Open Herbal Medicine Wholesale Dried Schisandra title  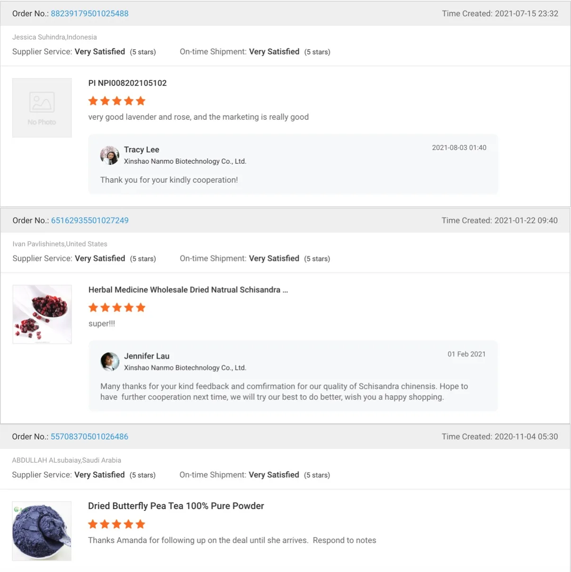[188, 290]
